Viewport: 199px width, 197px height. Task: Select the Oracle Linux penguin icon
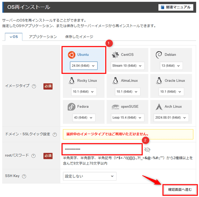tap(159, 81)
